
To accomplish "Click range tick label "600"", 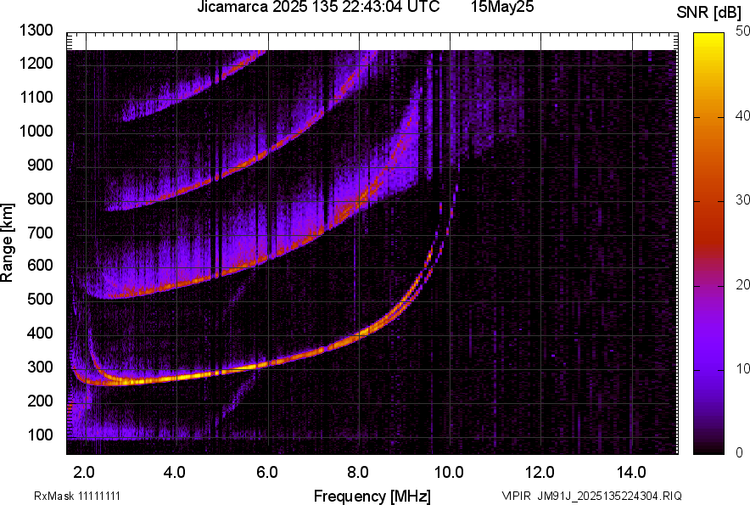I will [x=40, y=265].
